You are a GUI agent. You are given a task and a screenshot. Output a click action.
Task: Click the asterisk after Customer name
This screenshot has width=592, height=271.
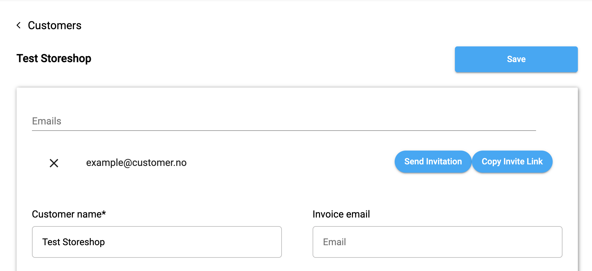point(104,213)
